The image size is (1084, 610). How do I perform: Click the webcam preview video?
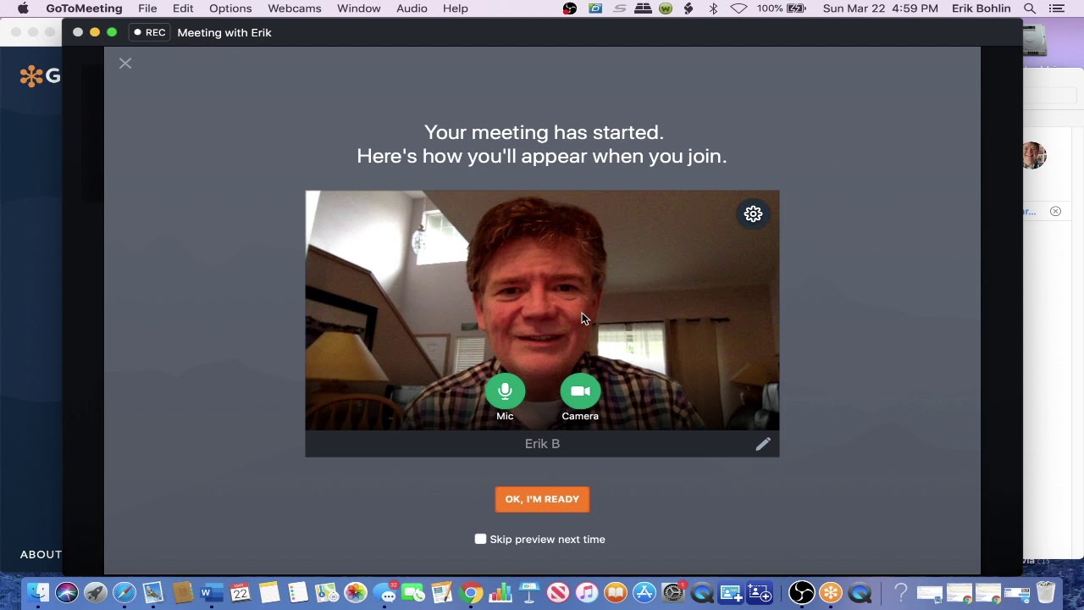click(542, 310)
